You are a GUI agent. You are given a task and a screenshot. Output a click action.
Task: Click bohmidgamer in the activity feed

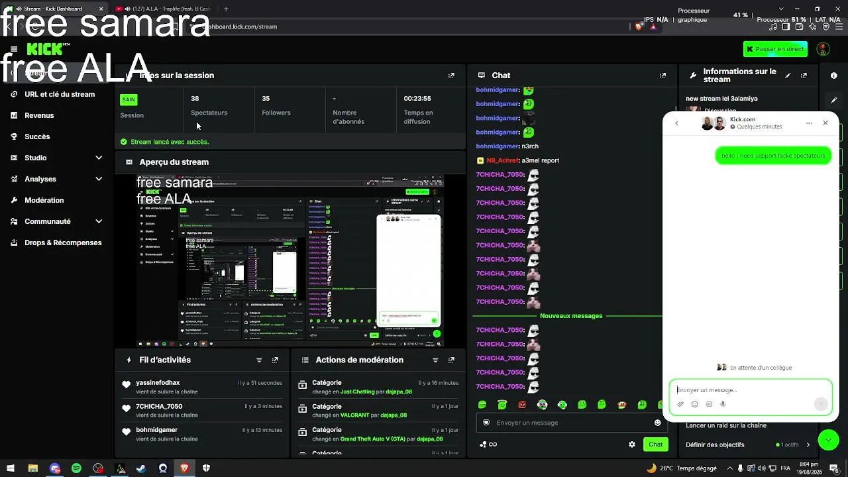point(156,430)
